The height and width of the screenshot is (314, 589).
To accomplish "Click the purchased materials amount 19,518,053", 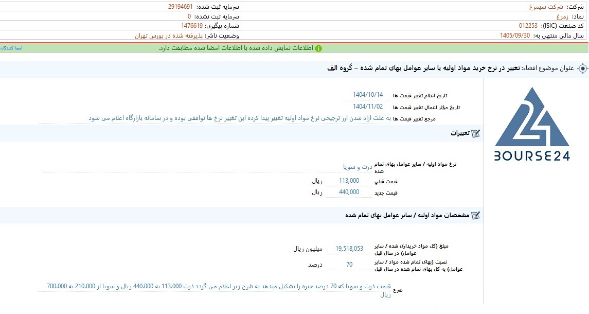I will tap(349, 249).
